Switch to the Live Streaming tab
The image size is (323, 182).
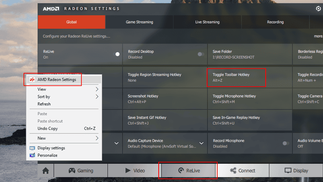pos(207,22)
